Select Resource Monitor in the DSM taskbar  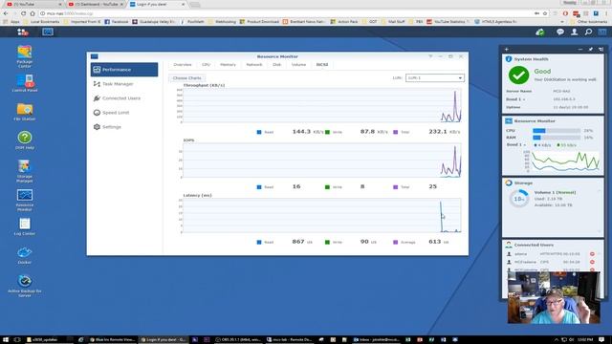pos(48,32)
